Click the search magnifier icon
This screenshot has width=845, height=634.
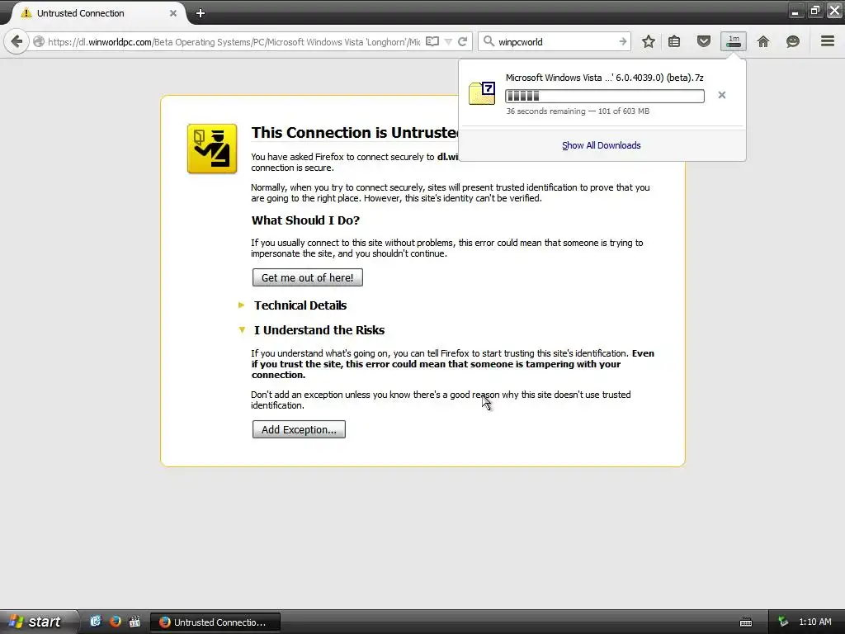(489, 41)
